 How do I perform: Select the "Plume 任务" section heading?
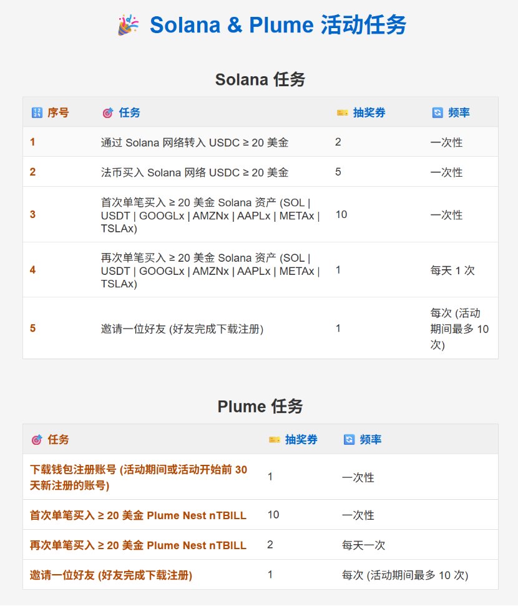(260, 407)
